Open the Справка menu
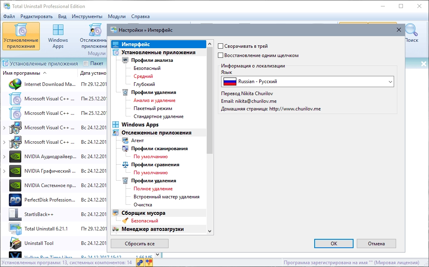Viewport: 429px width, 267px height. pyautogui.click(x=140, y=16)
